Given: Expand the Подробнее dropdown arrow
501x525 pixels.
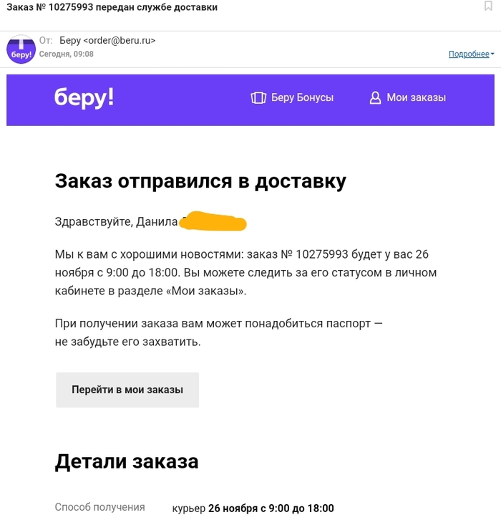Looking at the screenshot, I should point(492,54).
